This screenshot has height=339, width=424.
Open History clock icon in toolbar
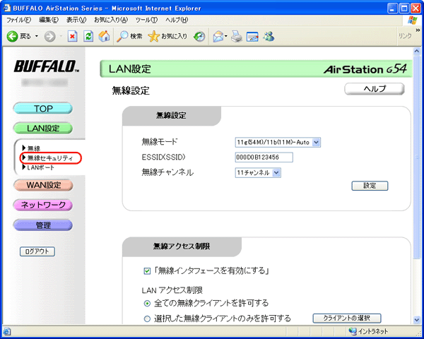(199, 36)
